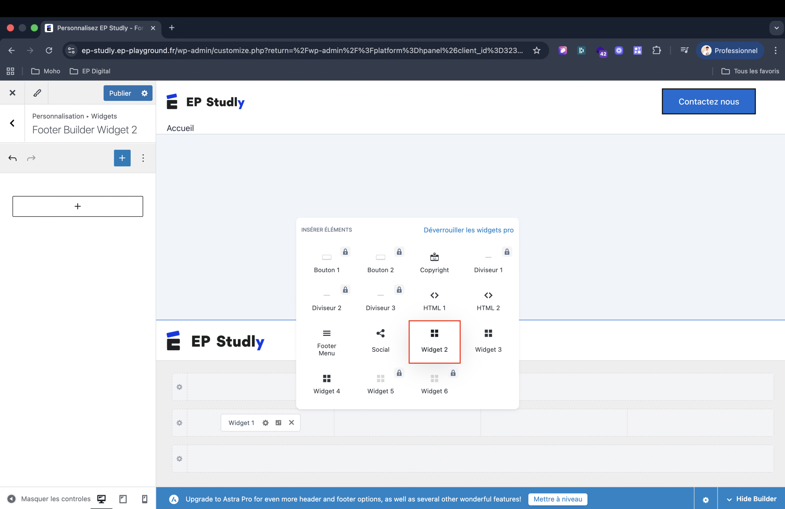The image size is (785, 509).
Task: Click the Accueil menu item
Action: (x=180, y=128)
